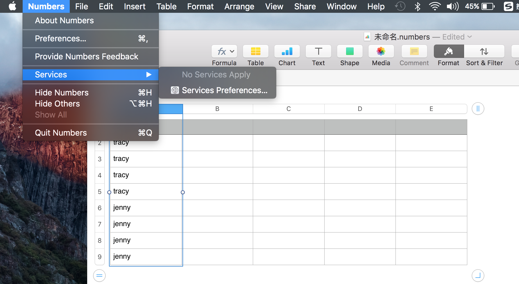Click the Formula toolbar icon
This screenshot has width=519, height=284.
(224, 52)
